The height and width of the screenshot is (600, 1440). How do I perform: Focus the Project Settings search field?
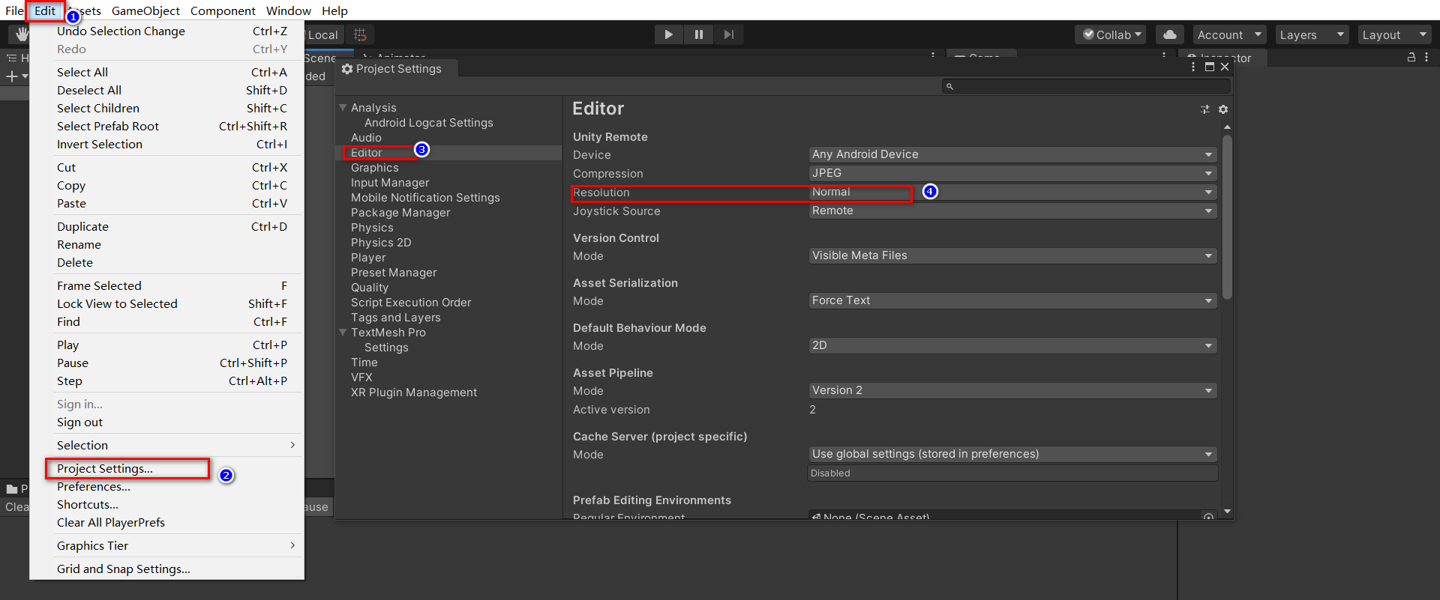pos(1085,86)
